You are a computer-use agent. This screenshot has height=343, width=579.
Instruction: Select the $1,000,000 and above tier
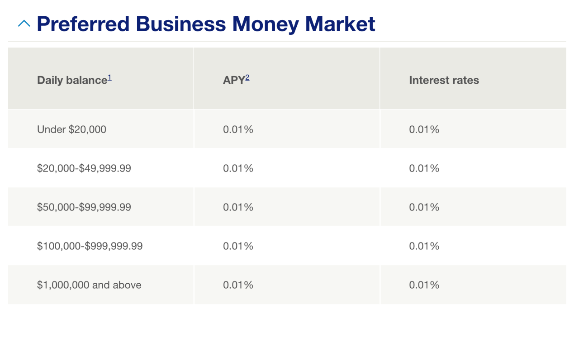click(x=89, y=285)
